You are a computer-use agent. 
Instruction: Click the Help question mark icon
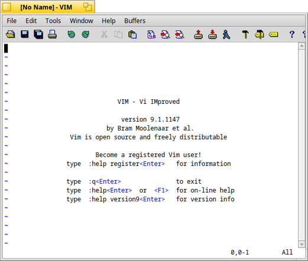(292, 34)
